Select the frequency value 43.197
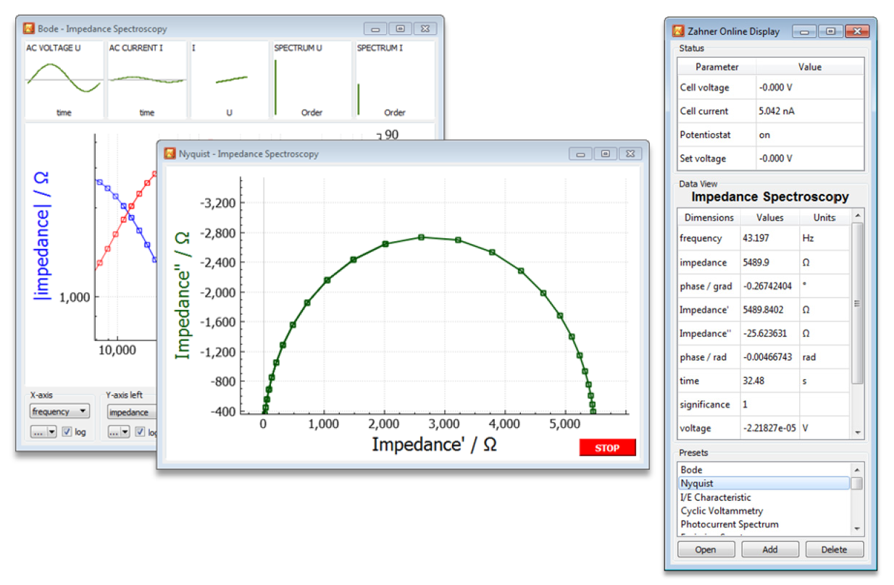894x585 pixels. (x=769, y=238)
